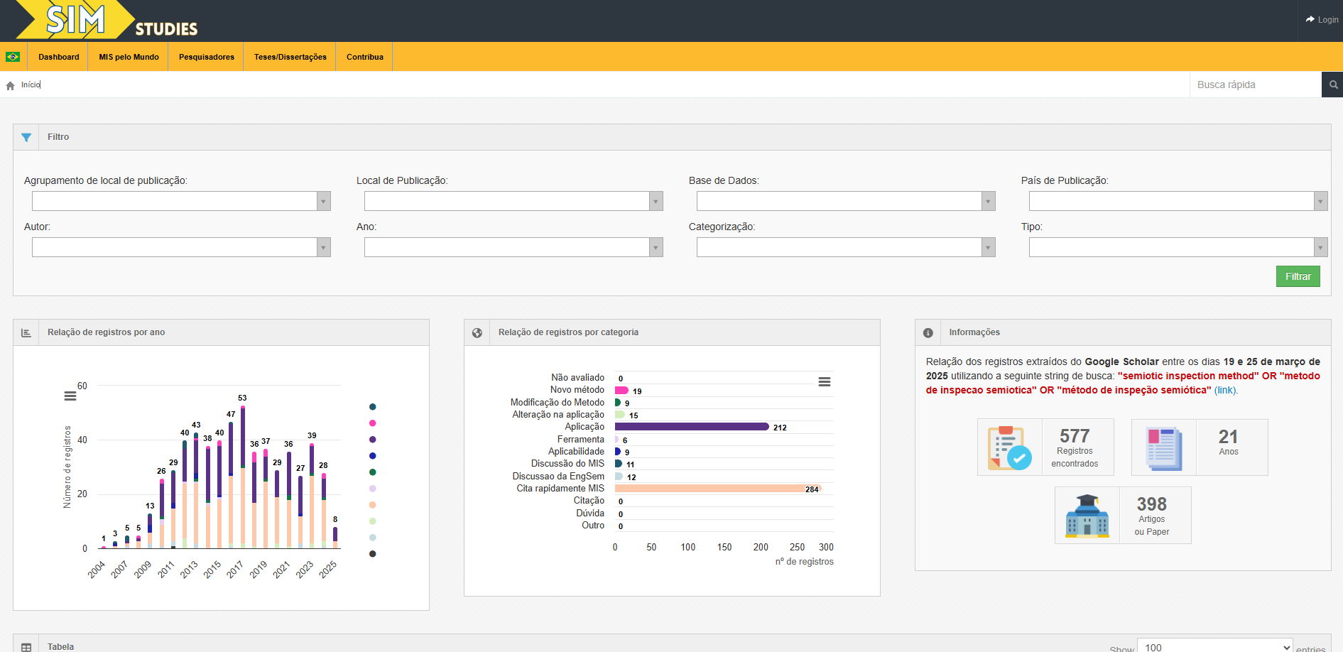This screenshot has width=1343, height=652.
Task: Click the 577 Registros clipboard icon
Action: 1009,447
